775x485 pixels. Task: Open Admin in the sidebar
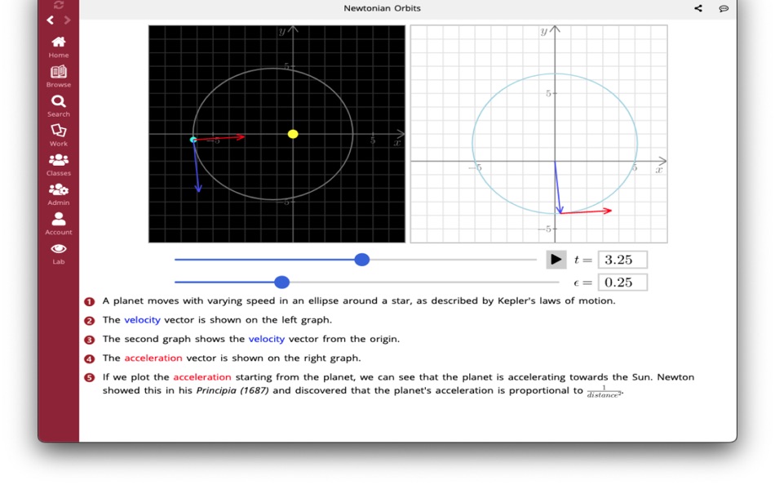[58, 194]
